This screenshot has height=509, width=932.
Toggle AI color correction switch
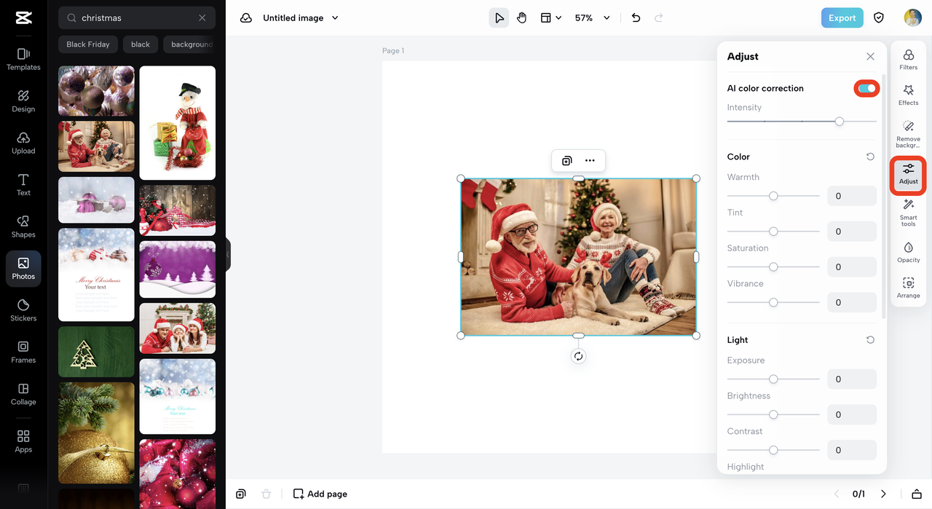[x=866, y=88]
